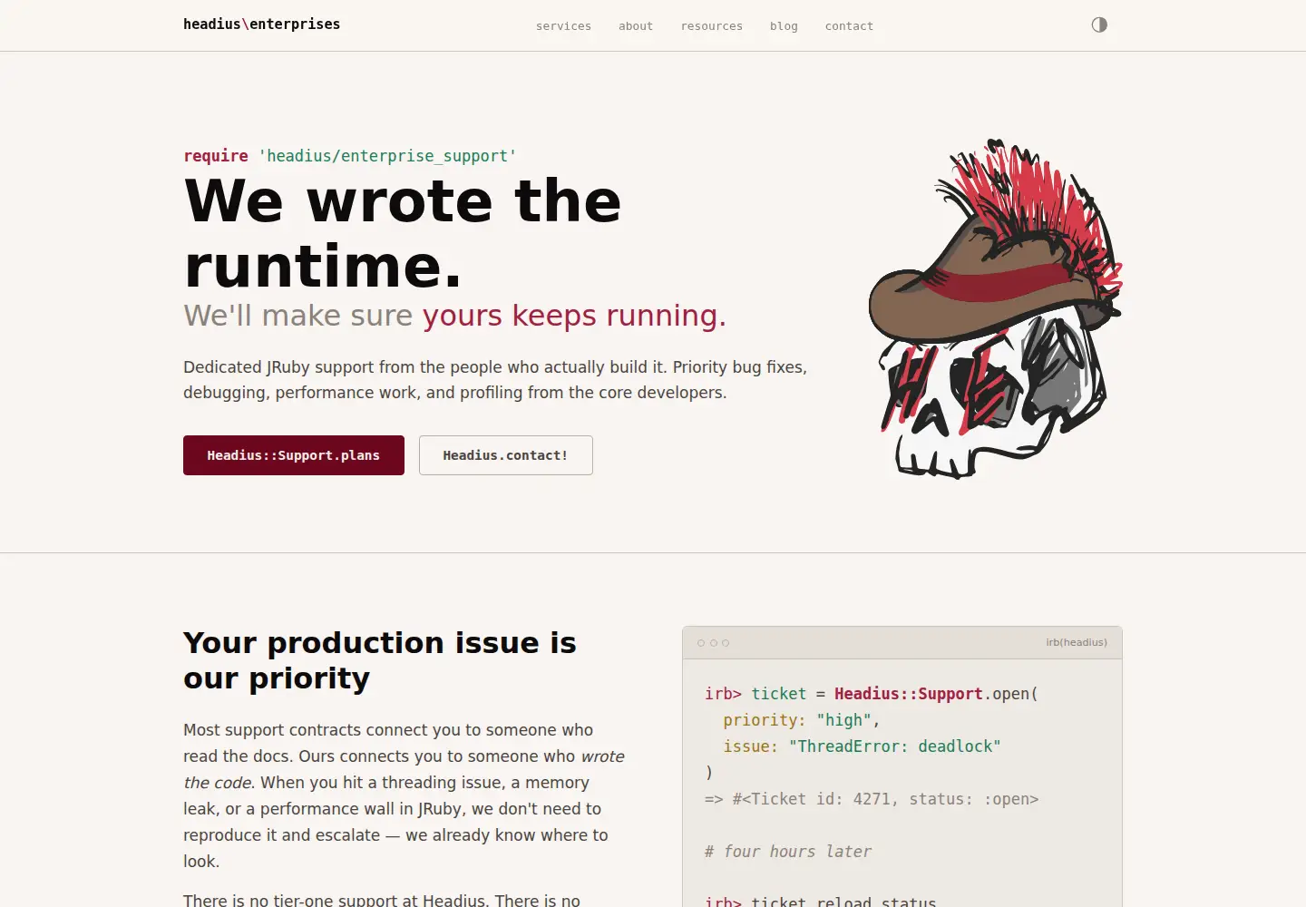This screenshot has width=1306, height=907.
Task: Toggle the dark/light theme icon
Action: click(x=1099, y=24)
